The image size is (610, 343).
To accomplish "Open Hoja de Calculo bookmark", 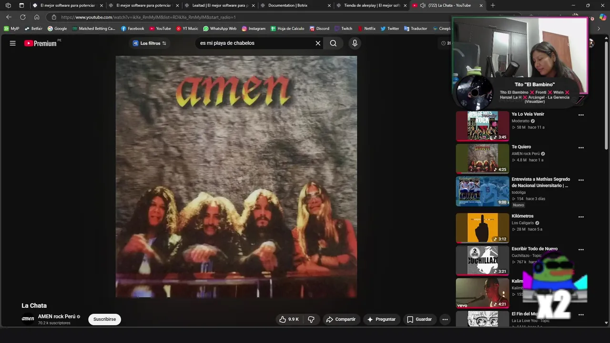I will 287,29.
